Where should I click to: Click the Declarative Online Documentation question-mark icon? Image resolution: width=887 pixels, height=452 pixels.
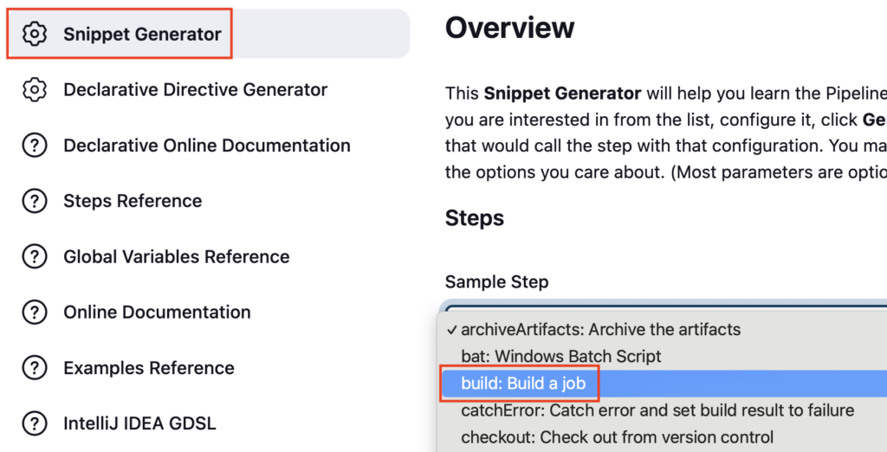tap(35, 145)
